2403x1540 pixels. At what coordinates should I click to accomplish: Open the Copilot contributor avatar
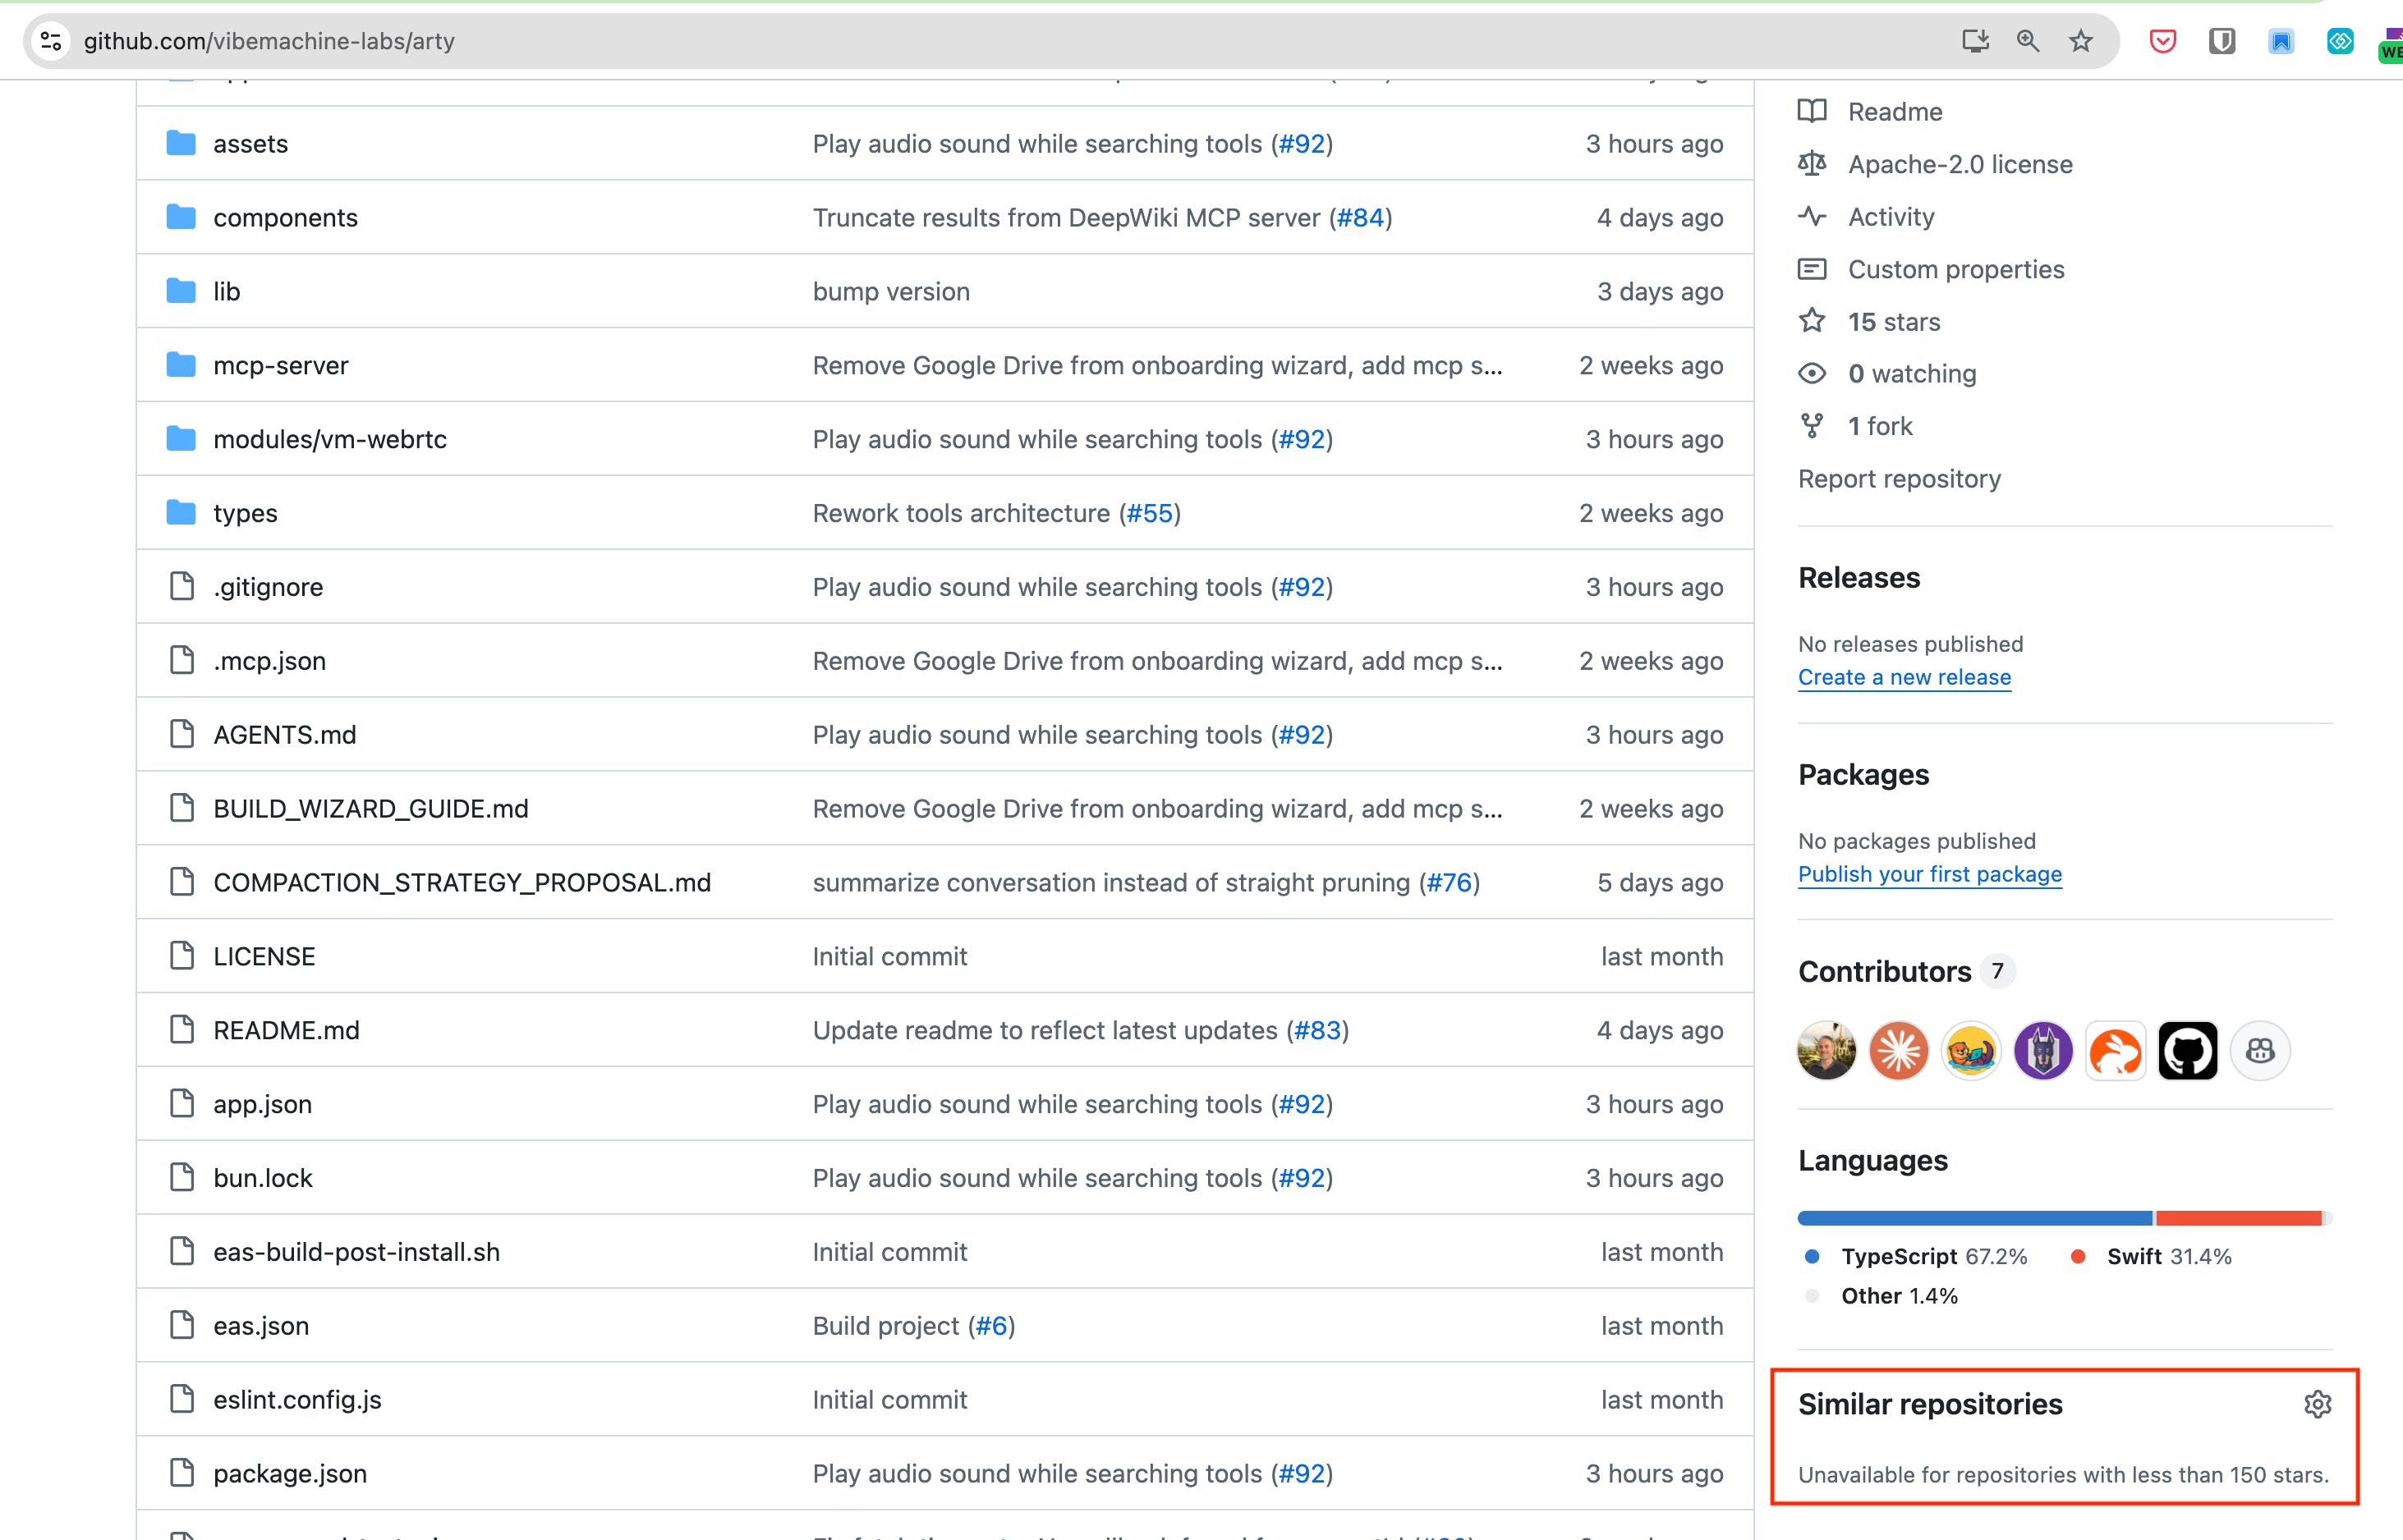point(2260,1051)
